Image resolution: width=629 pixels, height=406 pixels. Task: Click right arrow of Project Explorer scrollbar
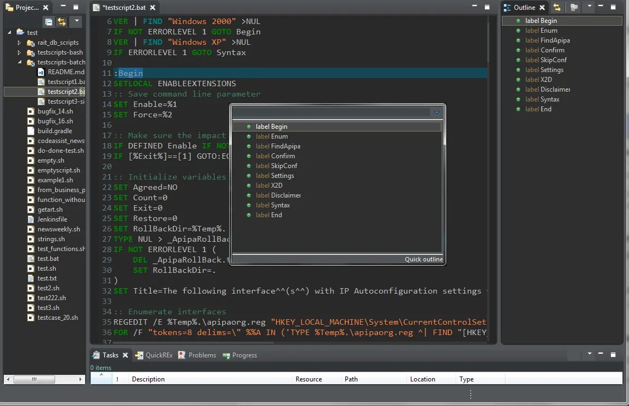pos(80,379)
